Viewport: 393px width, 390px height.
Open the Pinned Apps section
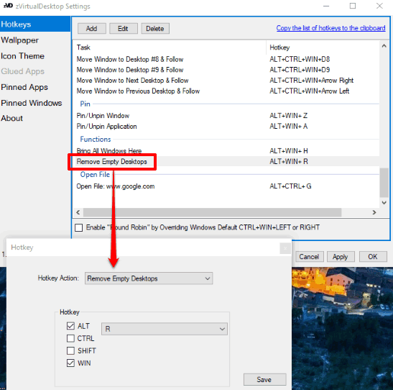point(24,87)
